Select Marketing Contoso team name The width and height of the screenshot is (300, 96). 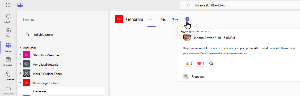coord(46,83)
